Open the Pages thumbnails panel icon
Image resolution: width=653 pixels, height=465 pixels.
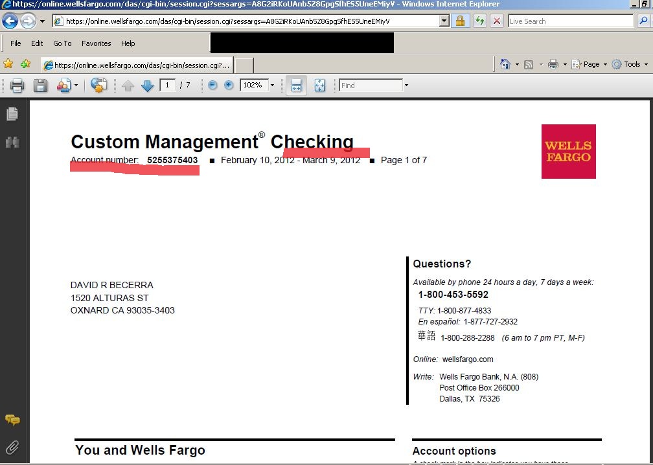point(12,113)
